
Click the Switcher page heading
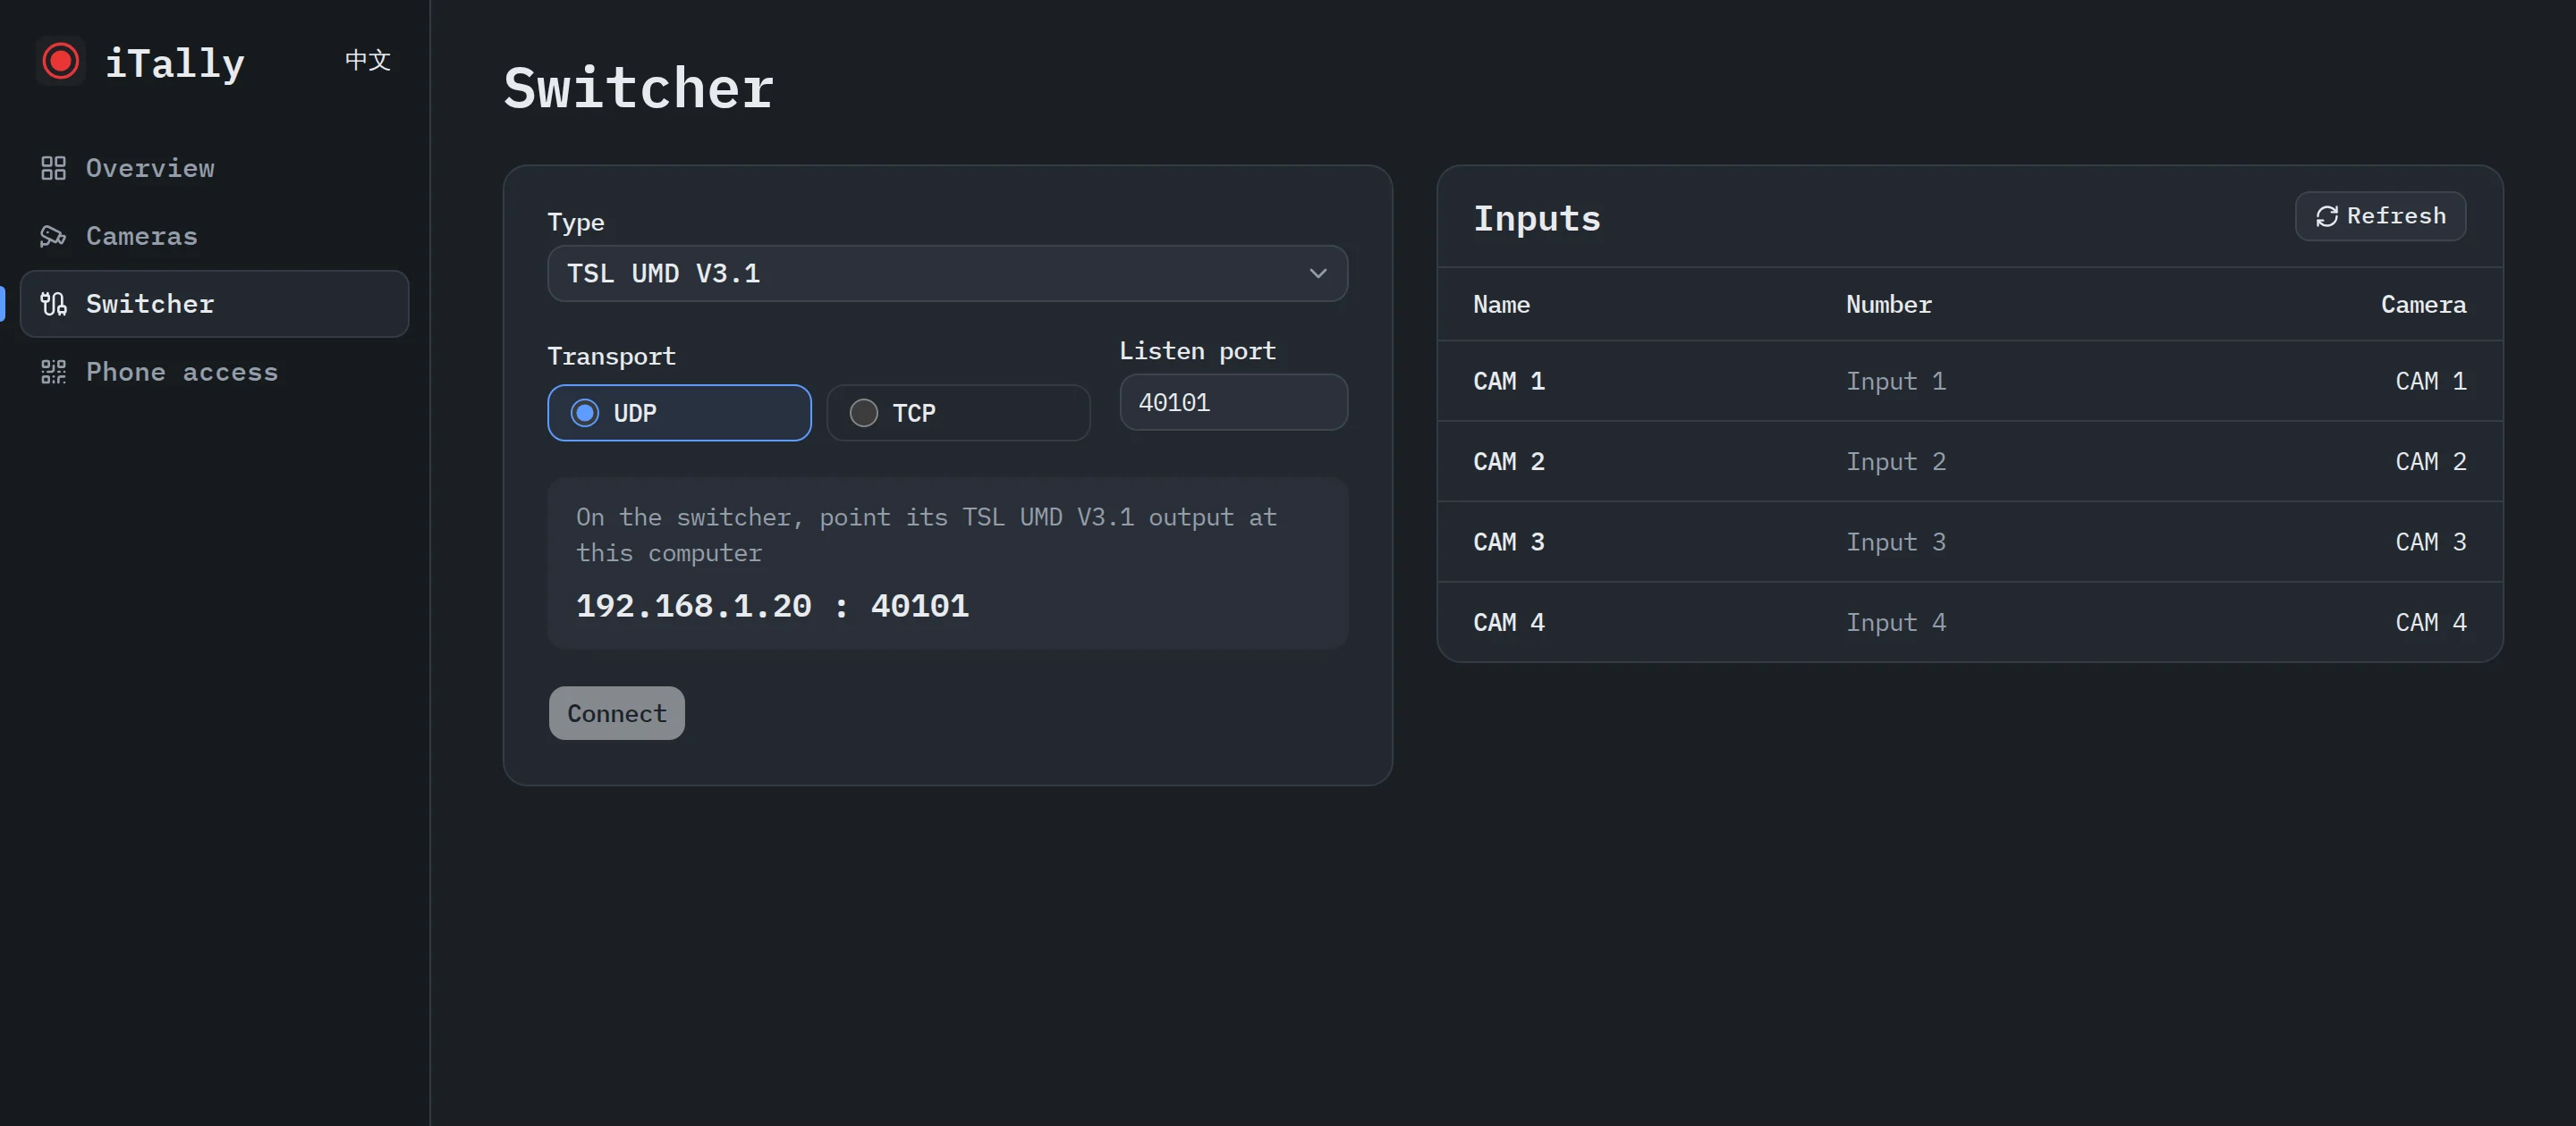click(638, 88)
